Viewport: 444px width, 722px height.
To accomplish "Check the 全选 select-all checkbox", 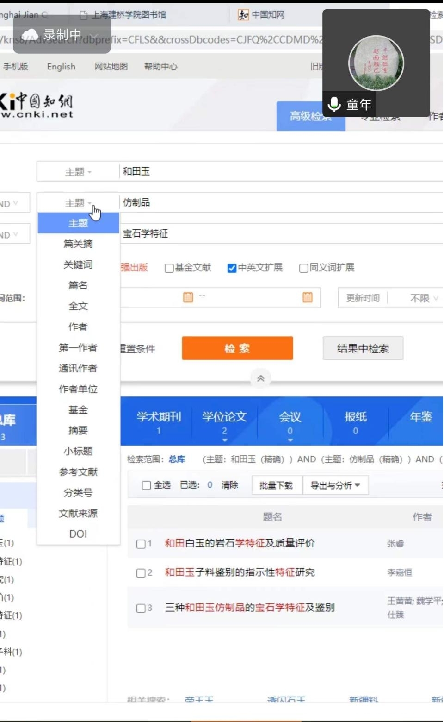I will [146, 485].
